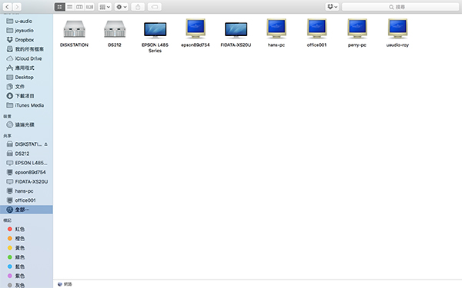
Task: Open the arrange items dropdown
Action: point(105,7)
